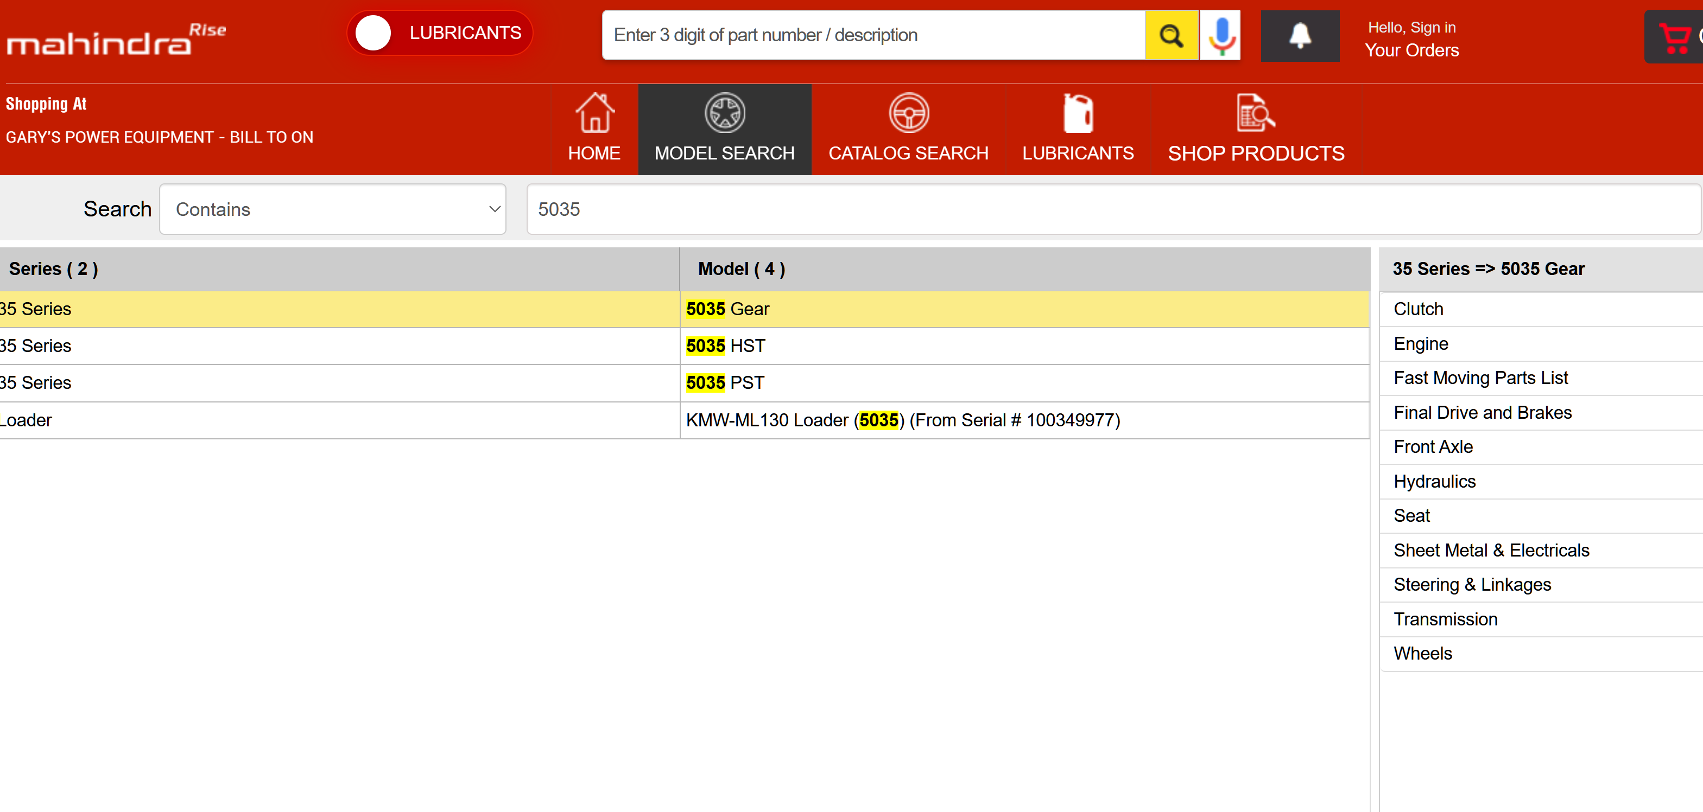1703x812 pixels.
Task: Click the Shop Products document search icon
Action: click(x=1256, y=113)
